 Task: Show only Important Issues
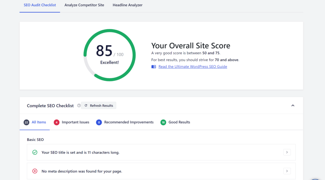[75, 122]
